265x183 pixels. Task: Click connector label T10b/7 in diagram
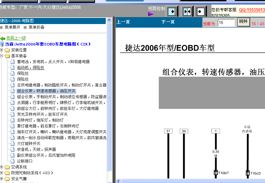[223, 173]
